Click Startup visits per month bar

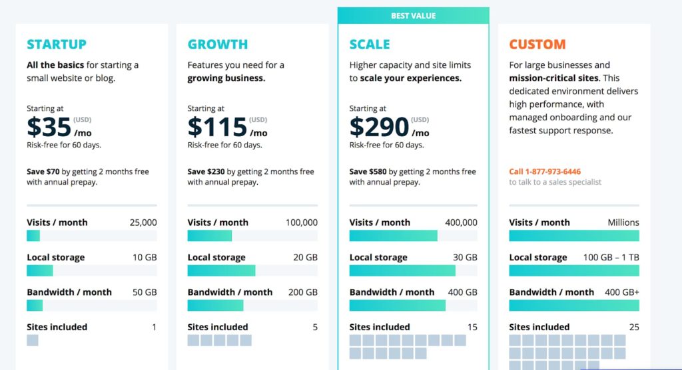coord(92,236)
